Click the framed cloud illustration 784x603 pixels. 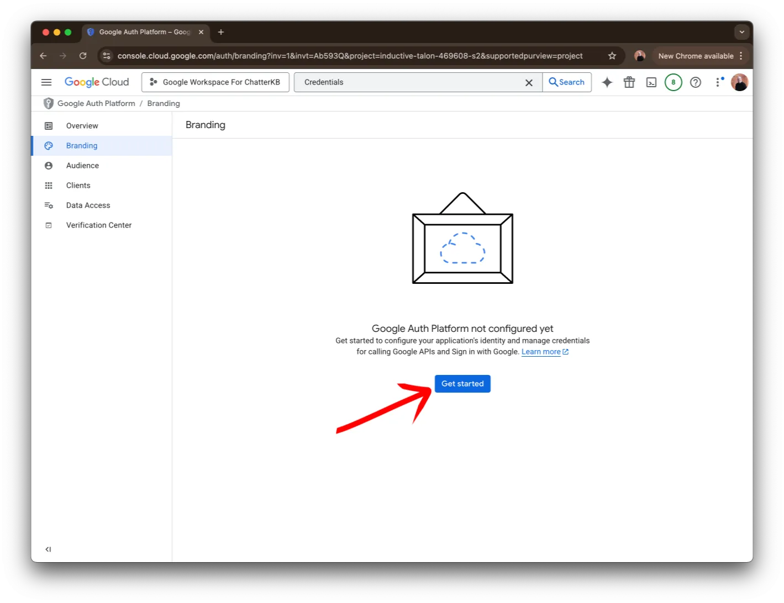463,238
